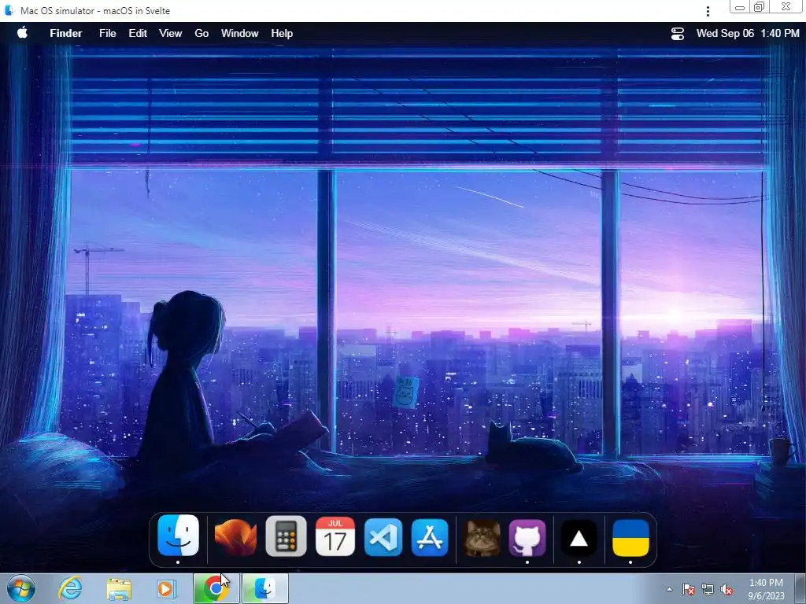This screenshot has height=604, width=806.
Task: Click the menu bar date and time
Action: [748, 33]
